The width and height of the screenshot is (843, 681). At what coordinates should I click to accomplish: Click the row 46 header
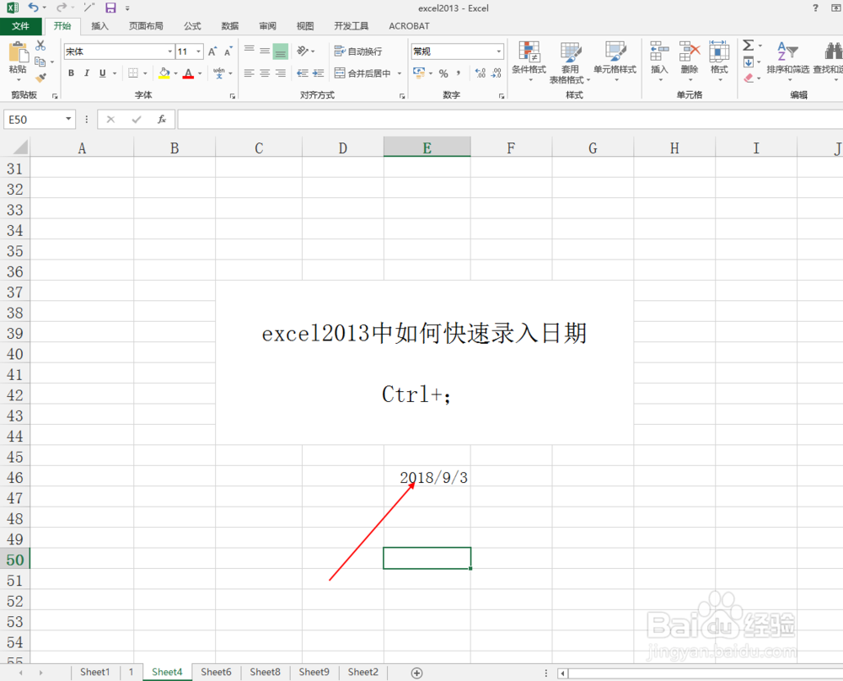[x=14, y=477]
